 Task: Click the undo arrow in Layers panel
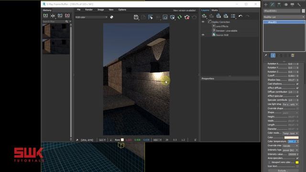click(x=240, y=16)
